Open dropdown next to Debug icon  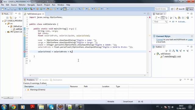point(22,9)
